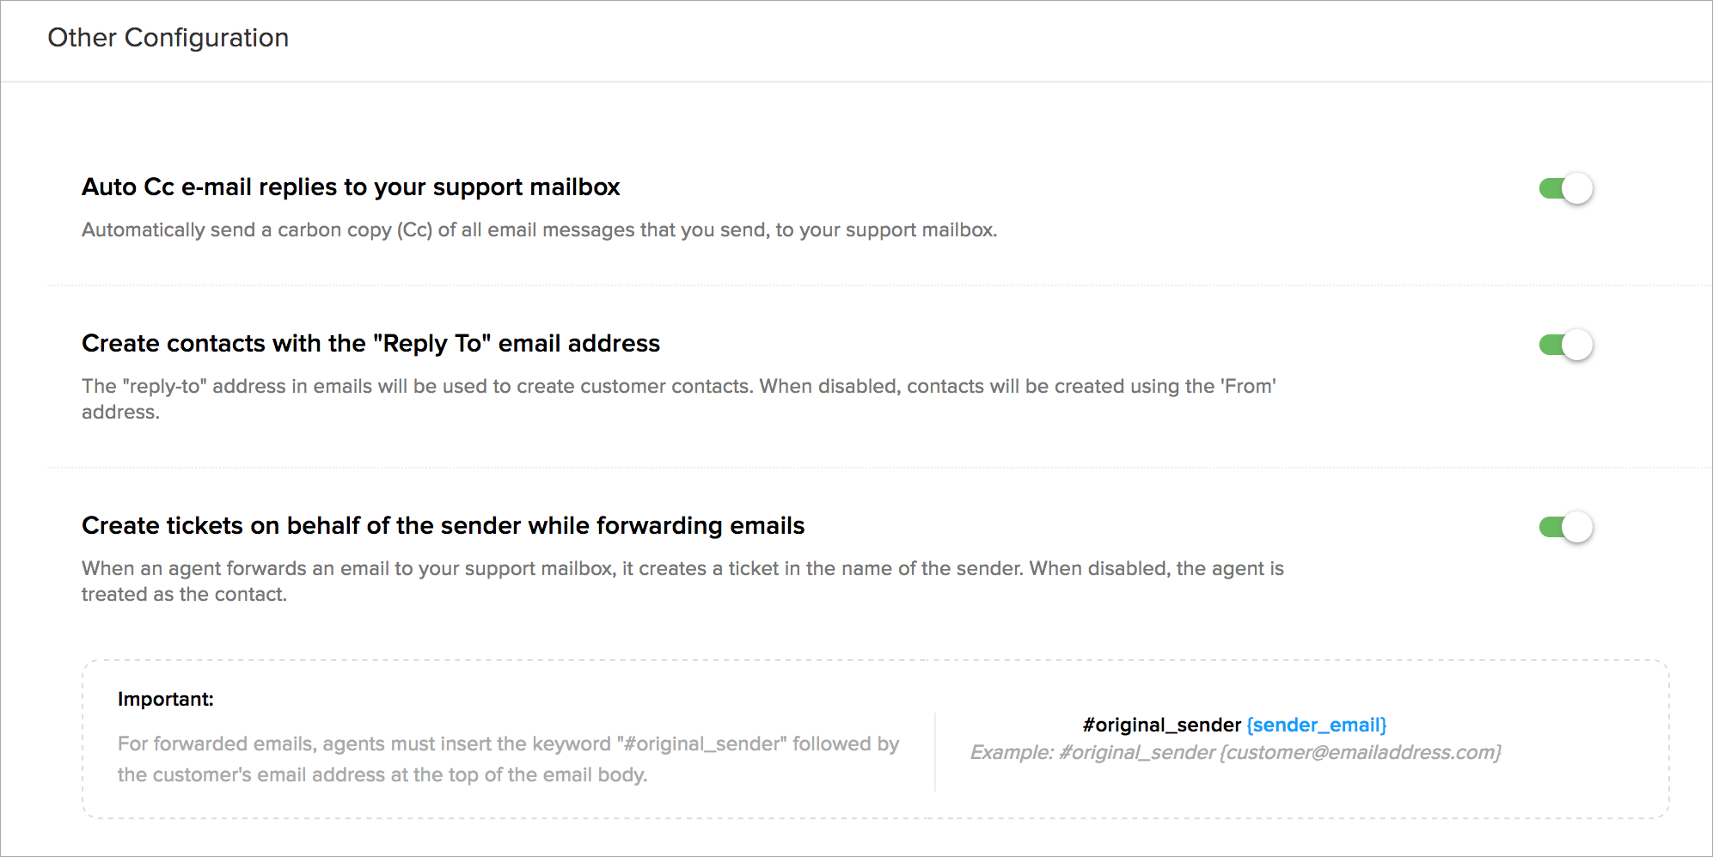Click the {sender_email} placeholder link
Image resolution: width=1713 pixels, height=857 pixels.
point(1316,725)
